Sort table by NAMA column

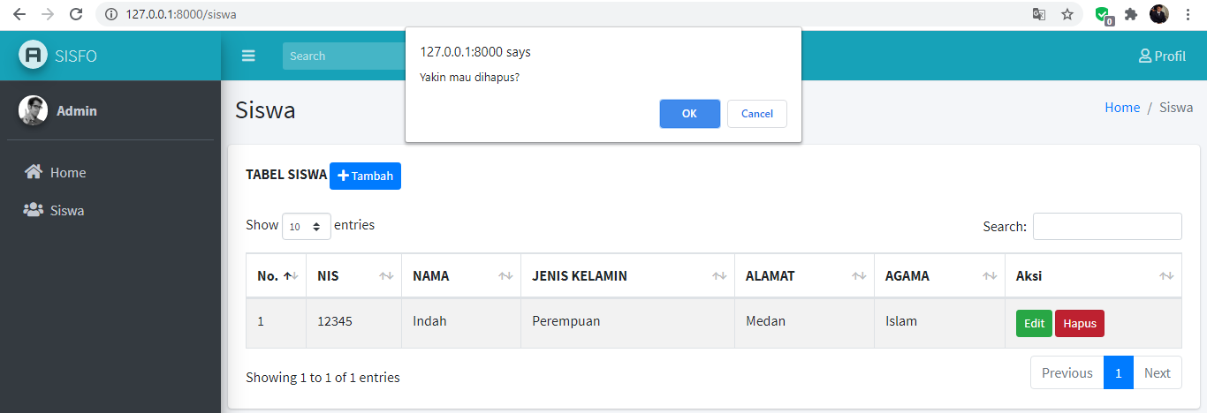coord(461,275)
